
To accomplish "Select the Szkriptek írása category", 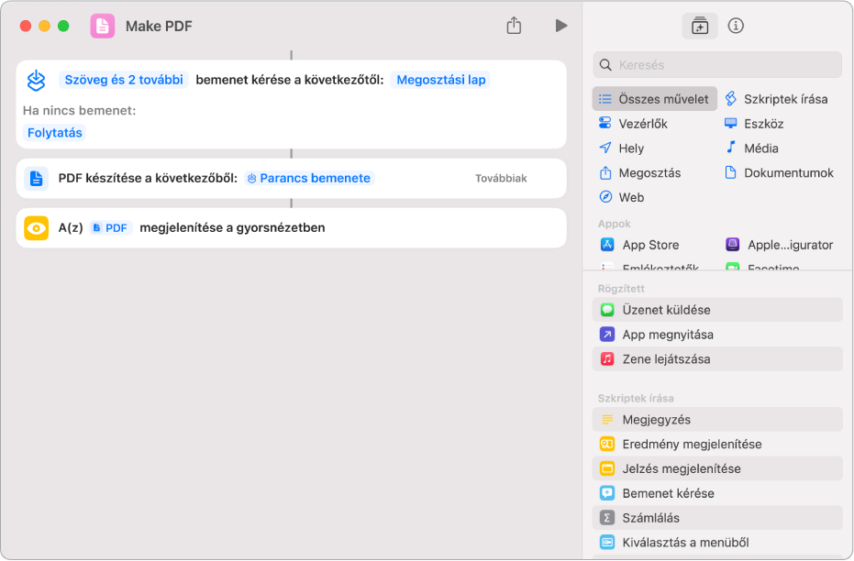I will [x=785, y=99].
